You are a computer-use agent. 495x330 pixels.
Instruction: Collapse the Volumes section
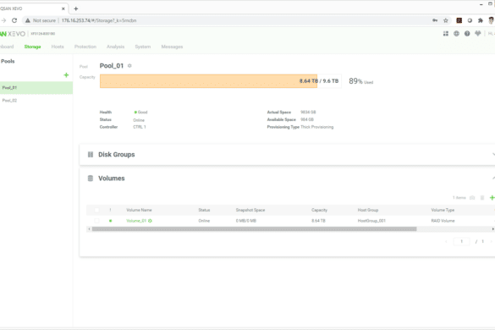pyautogui.click(x=493, y=178)
